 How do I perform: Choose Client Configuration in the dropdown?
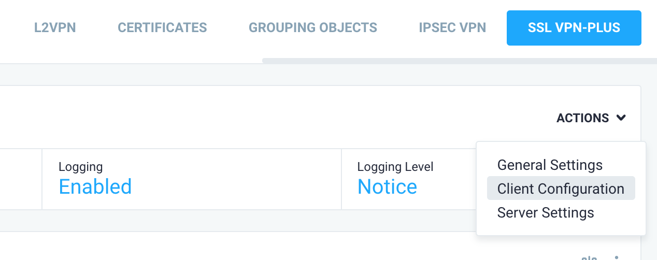(561, 189)
